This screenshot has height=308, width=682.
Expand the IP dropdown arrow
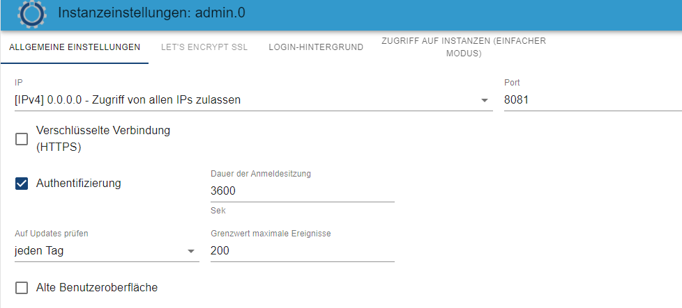click(485, 101)
